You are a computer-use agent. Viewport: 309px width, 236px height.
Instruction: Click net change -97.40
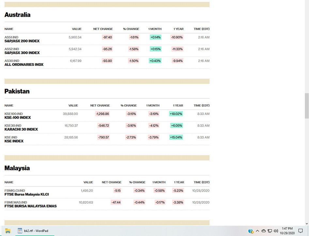point(107,37)
